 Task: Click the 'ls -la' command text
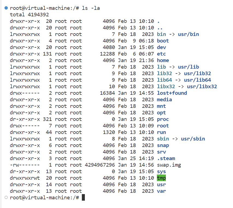tap(91, 8)
